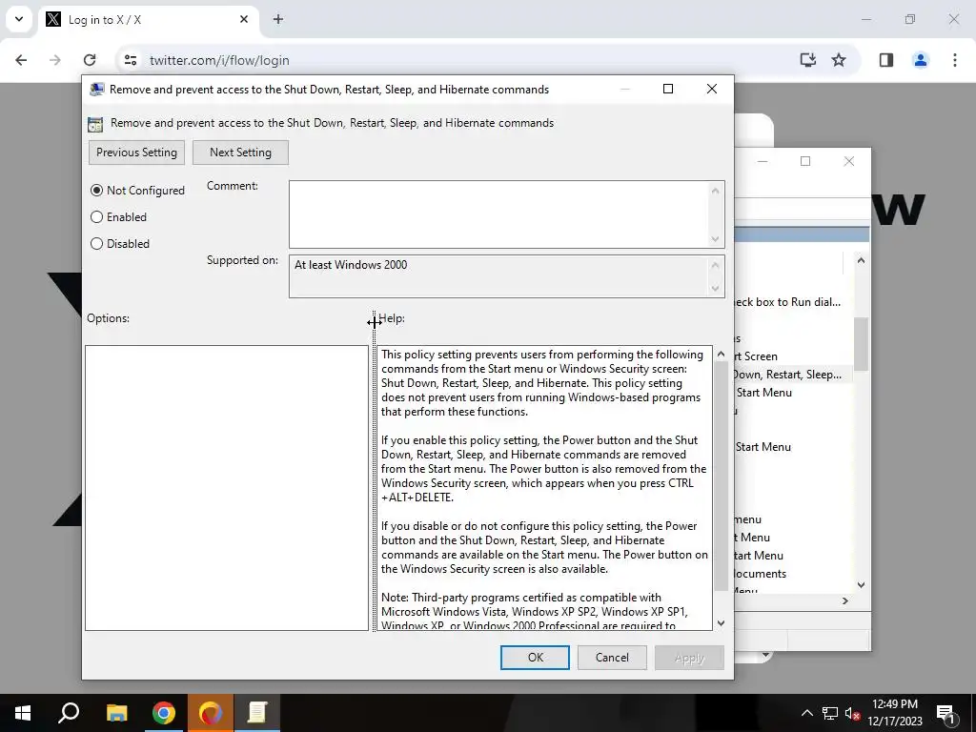
Task: Open site information icon in address bar
Action: click(130, 60)
